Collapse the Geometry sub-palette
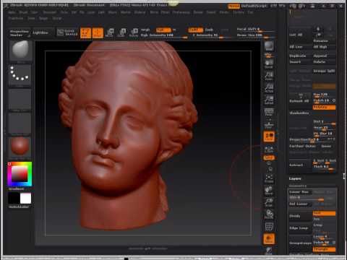Screen dimensions: 347x260 point(298,186)
